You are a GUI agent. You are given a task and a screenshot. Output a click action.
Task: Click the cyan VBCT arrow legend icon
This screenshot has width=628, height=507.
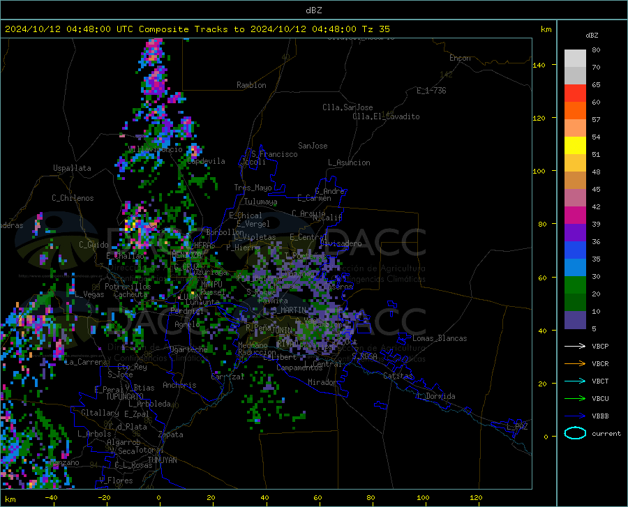(x=575, y=381)
